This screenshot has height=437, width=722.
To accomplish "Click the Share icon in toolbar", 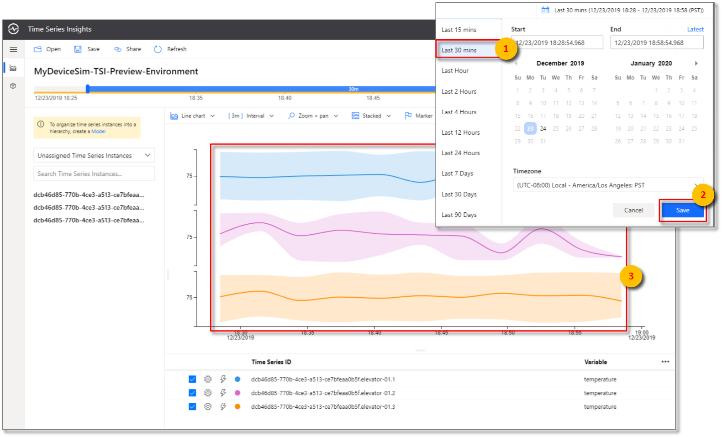I will [x=118, y=49].
